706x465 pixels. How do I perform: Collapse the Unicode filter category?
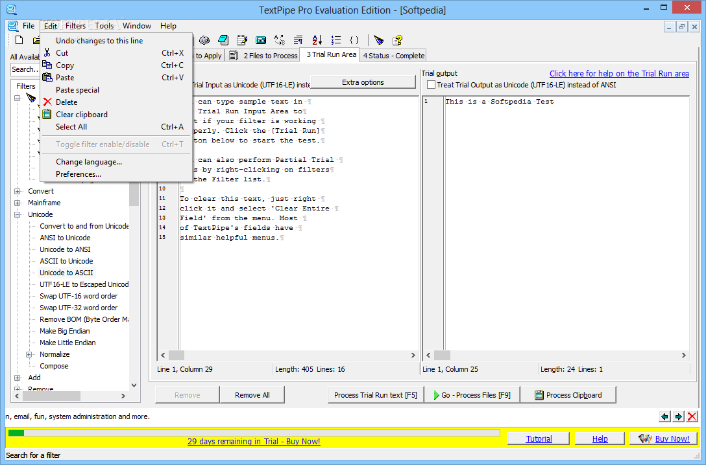click(x=17, y=214)
